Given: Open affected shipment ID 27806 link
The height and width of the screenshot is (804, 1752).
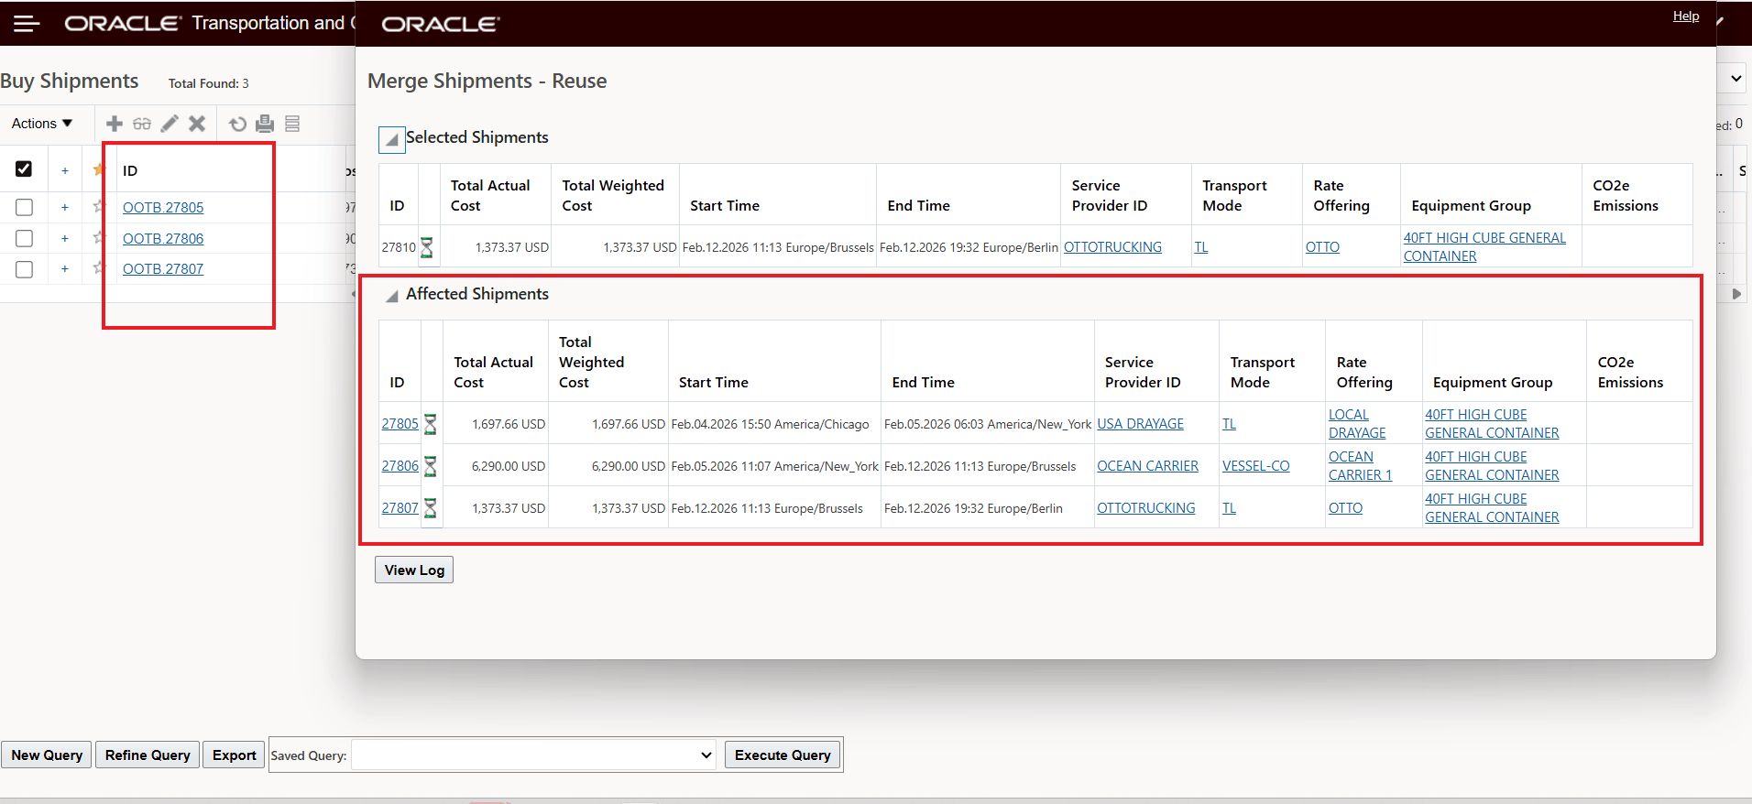Looking at the screenshot, I should tap(400, 466).
